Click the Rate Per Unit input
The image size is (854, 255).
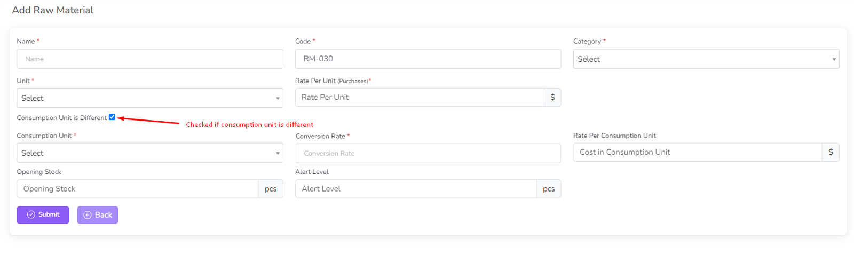[x=420, y=98]
